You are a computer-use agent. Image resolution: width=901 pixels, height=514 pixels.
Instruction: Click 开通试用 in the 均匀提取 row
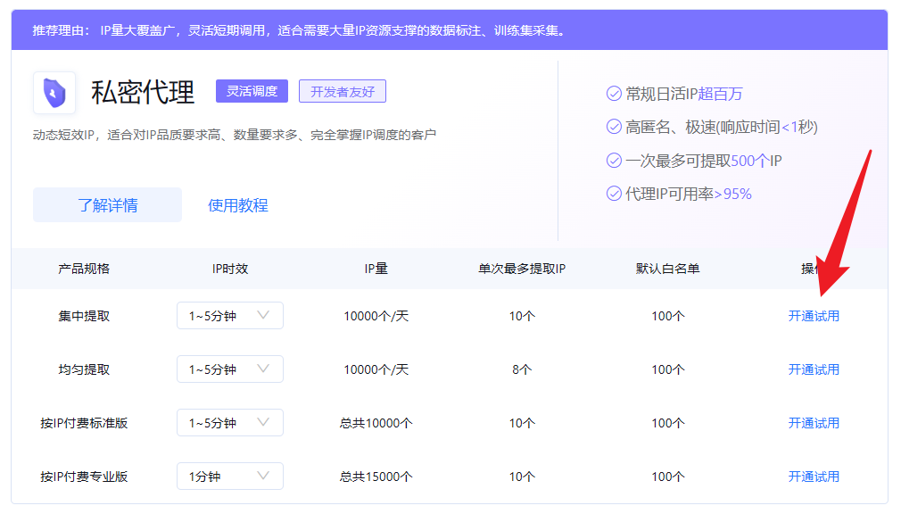tap(814, 369)
